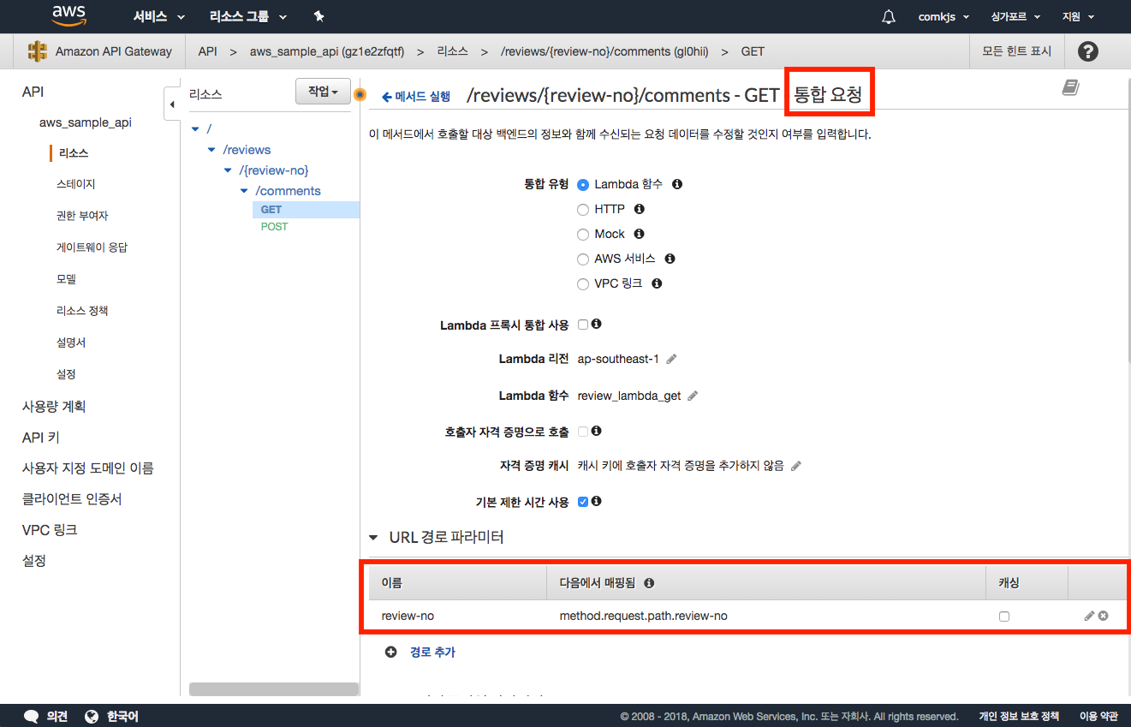The image size is (1131, 727).
Task: Delete the review-no path parameter
Action: pyautogui.click(x=1104, y=616)
